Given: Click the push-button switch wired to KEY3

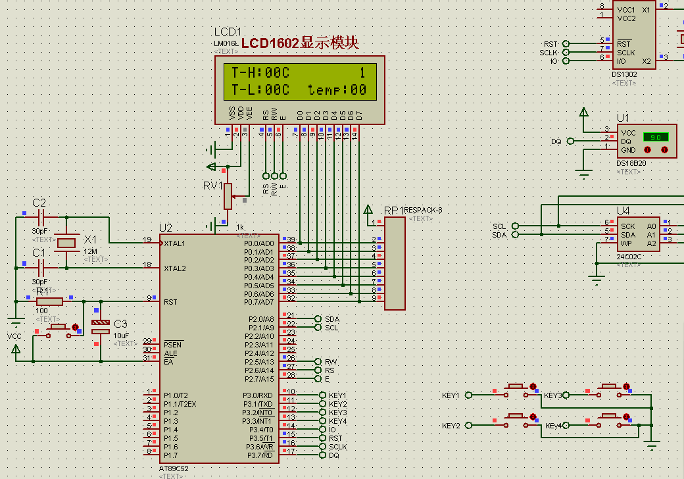Looking at the screenshot, I should [x=609, y=390].
